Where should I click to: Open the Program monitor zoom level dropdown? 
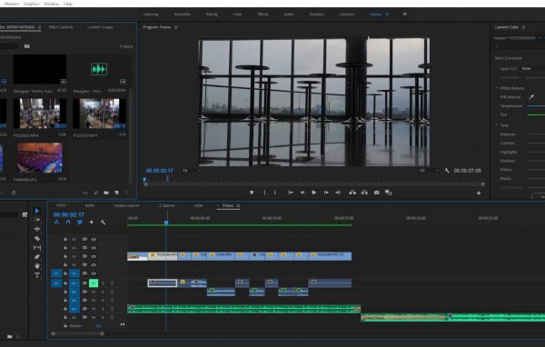click(x=193, y=171)
